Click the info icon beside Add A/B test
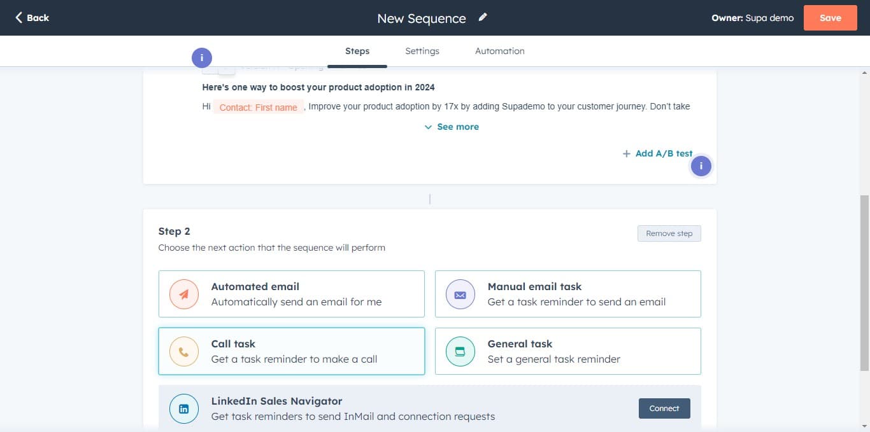The image size is (870, 432). point(701,165)
